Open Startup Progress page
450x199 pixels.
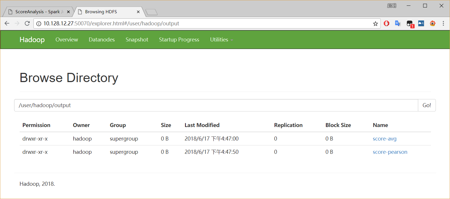(179, 39)
